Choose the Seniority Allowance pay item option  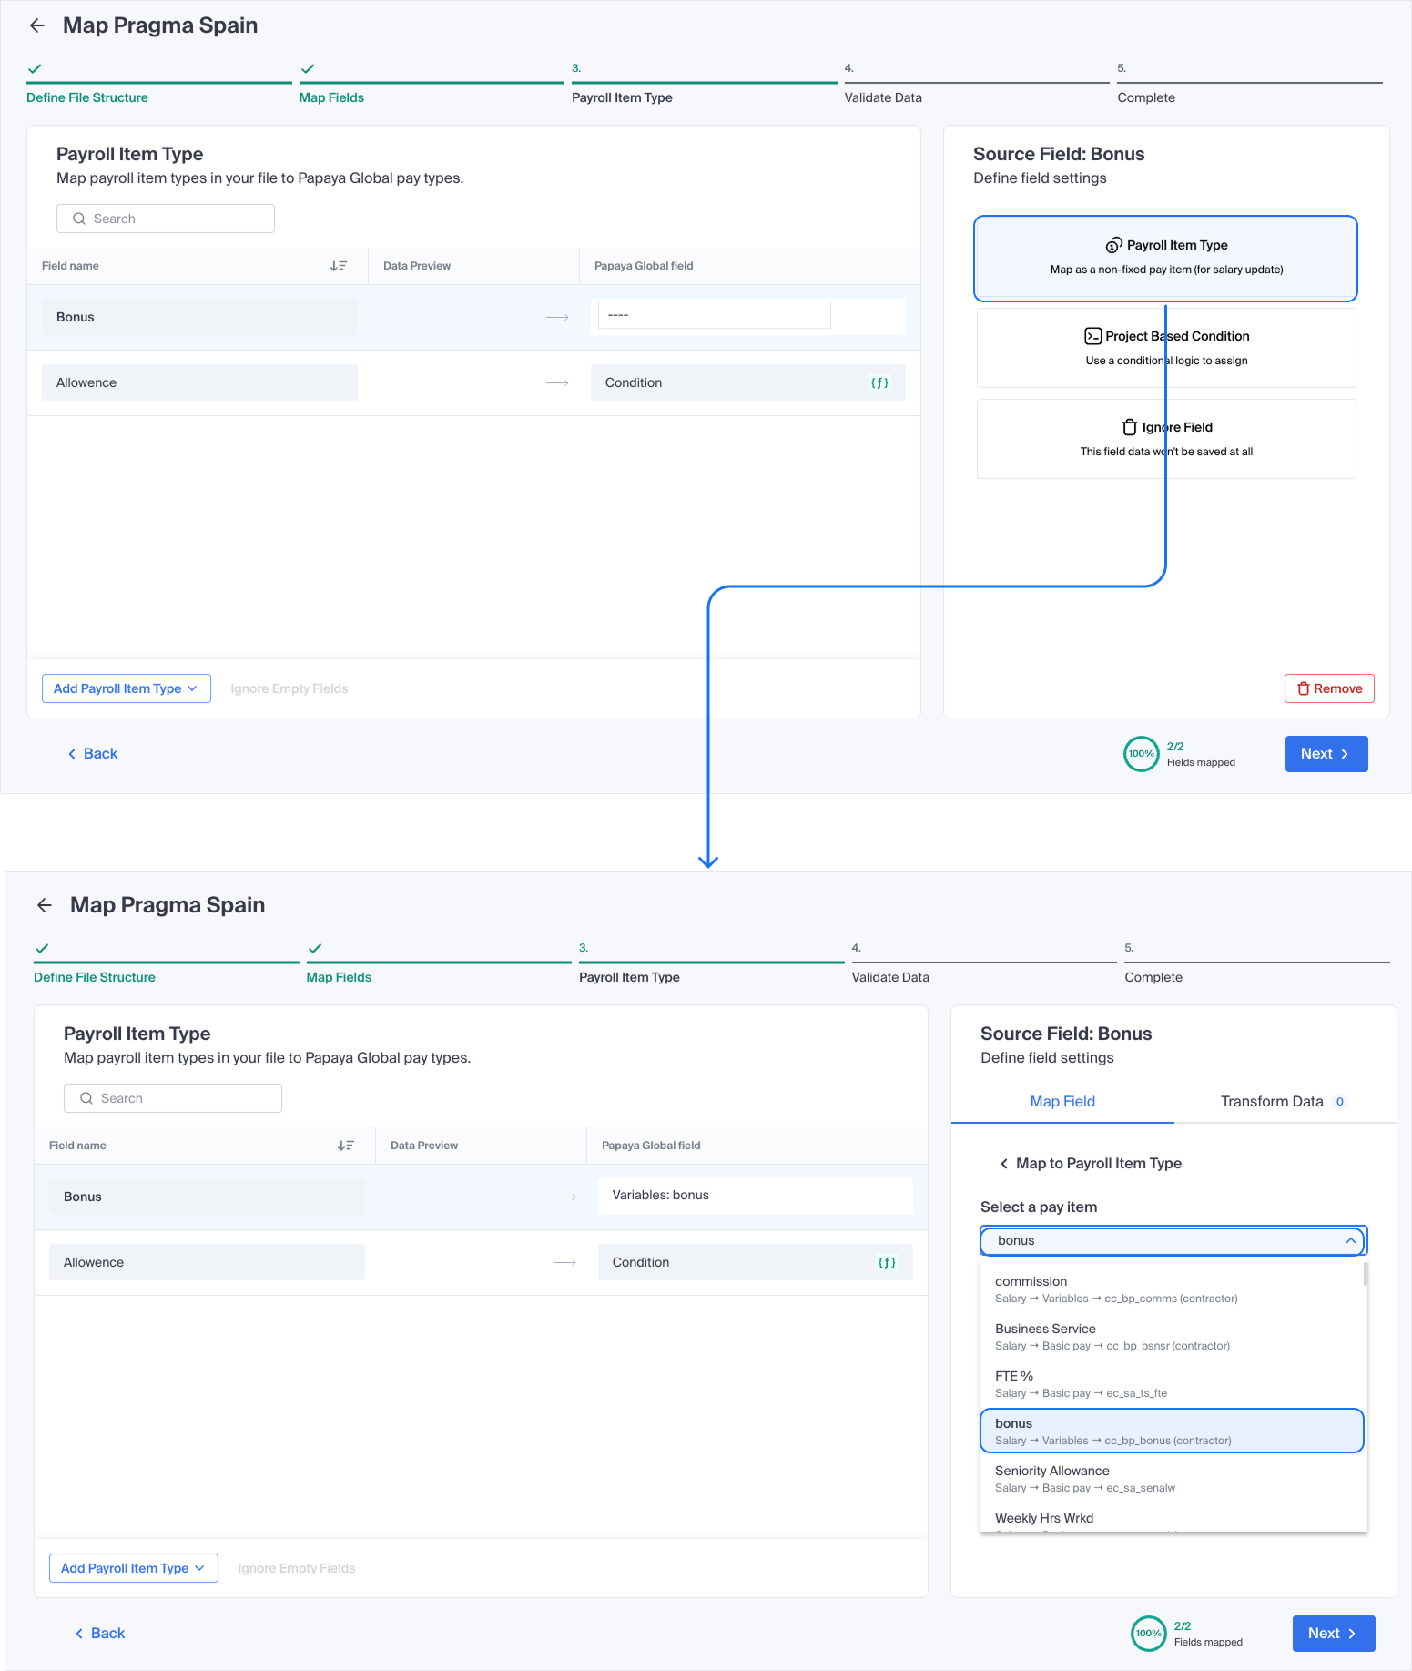click(1173, 1479)
